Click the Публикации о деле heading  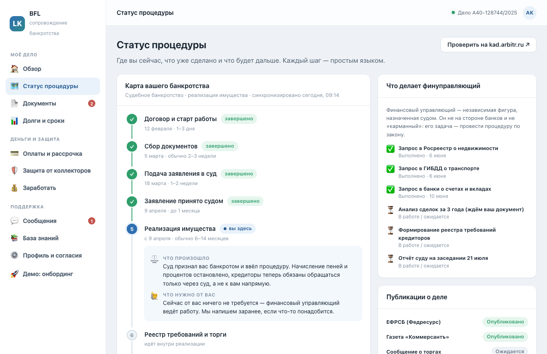tap(417, 297)
